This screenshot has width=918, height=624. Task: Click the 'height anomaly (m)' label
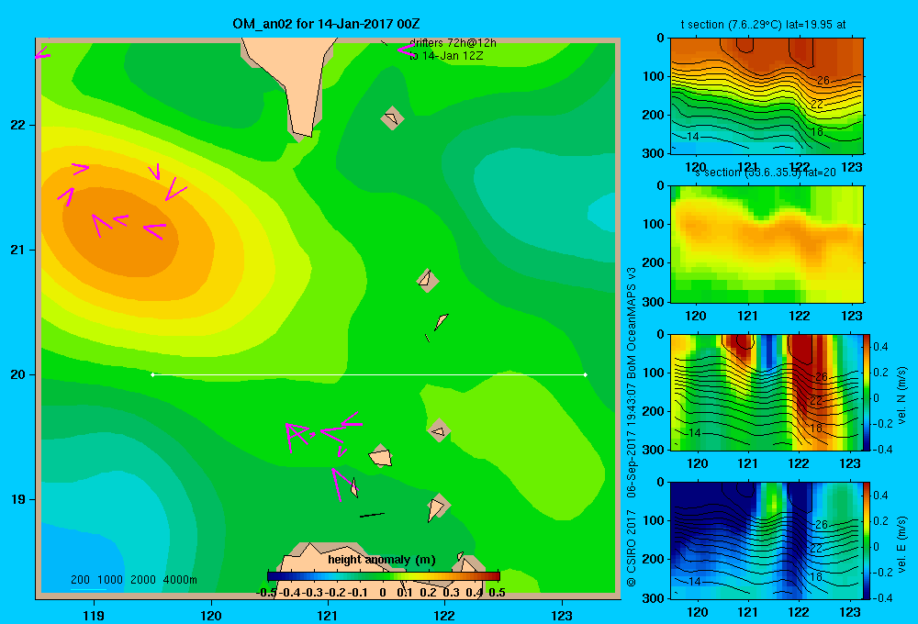(382, 560)
